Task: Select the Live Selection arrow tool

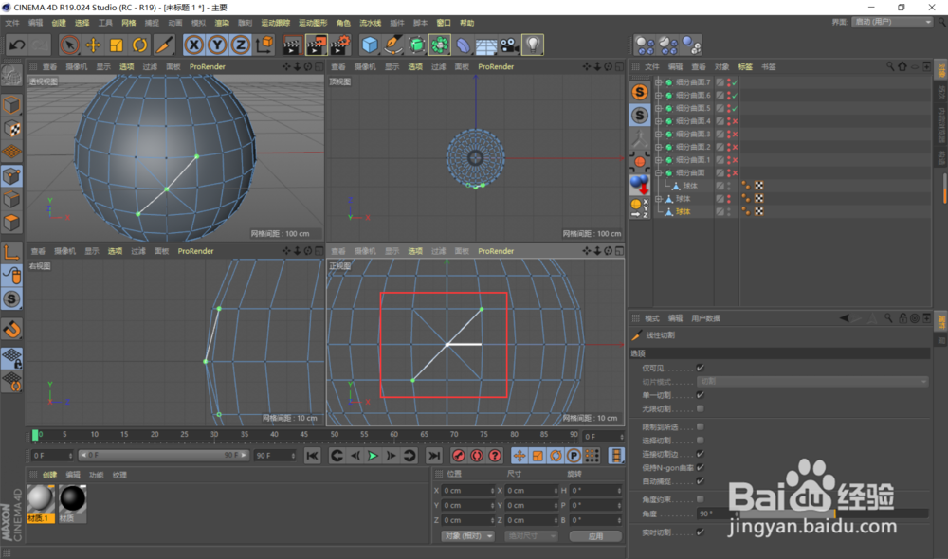Action: pos(69,45)
